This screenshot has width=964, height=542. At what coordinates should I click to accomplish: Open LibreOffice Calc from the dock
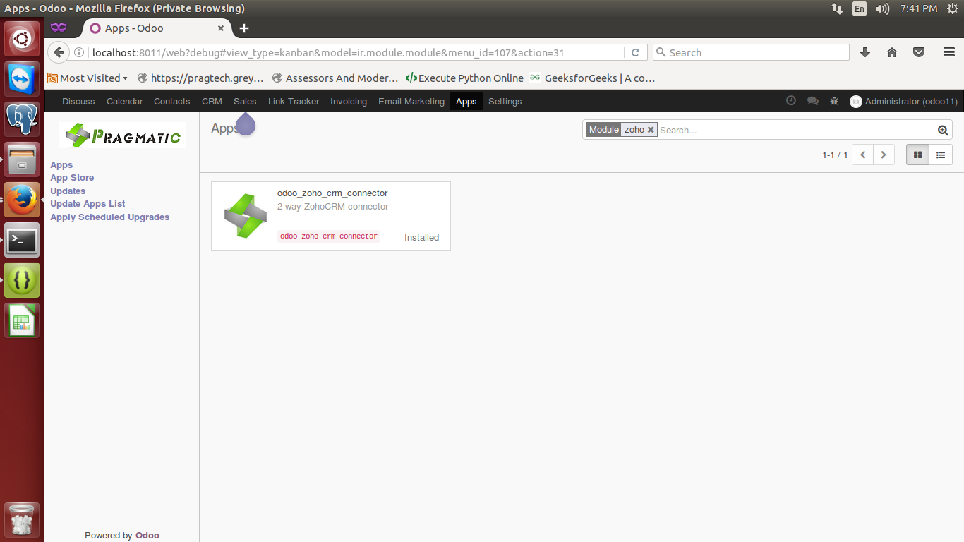[x=22, y=321]
